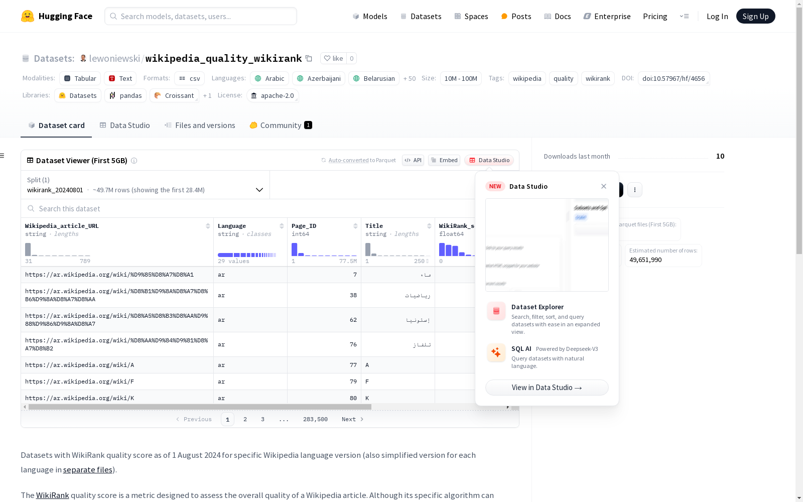Focus the main search models field
The image size is (803, 502).
coord(201,16)
